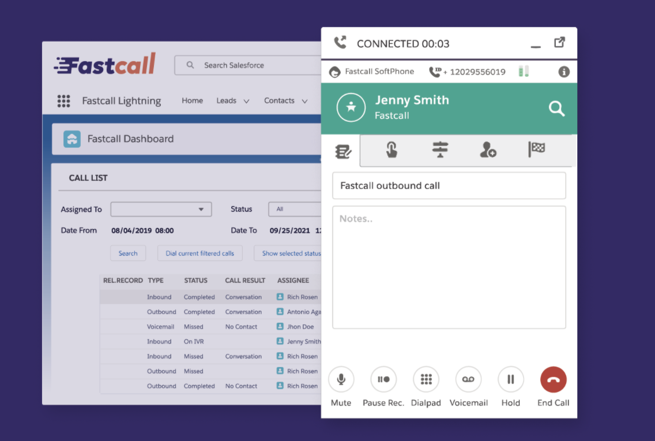Click Show selected status button
655x441 pixels.
288,253
